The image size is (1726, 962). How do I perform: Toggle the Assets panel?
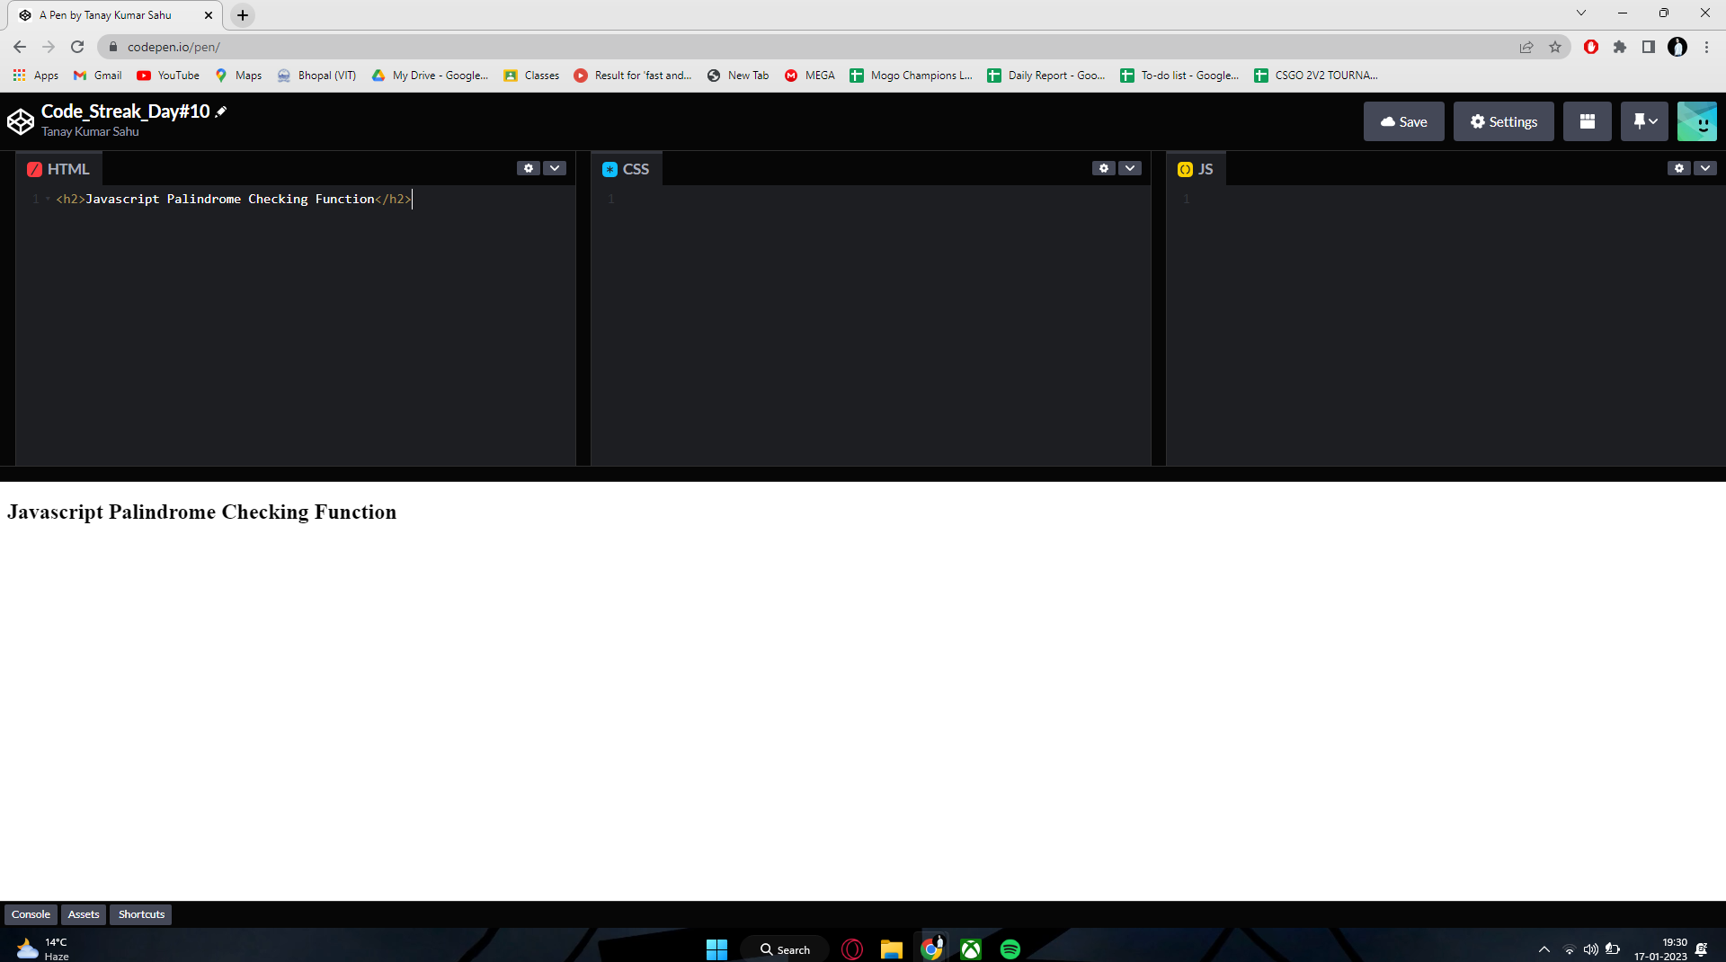point(83,914)
